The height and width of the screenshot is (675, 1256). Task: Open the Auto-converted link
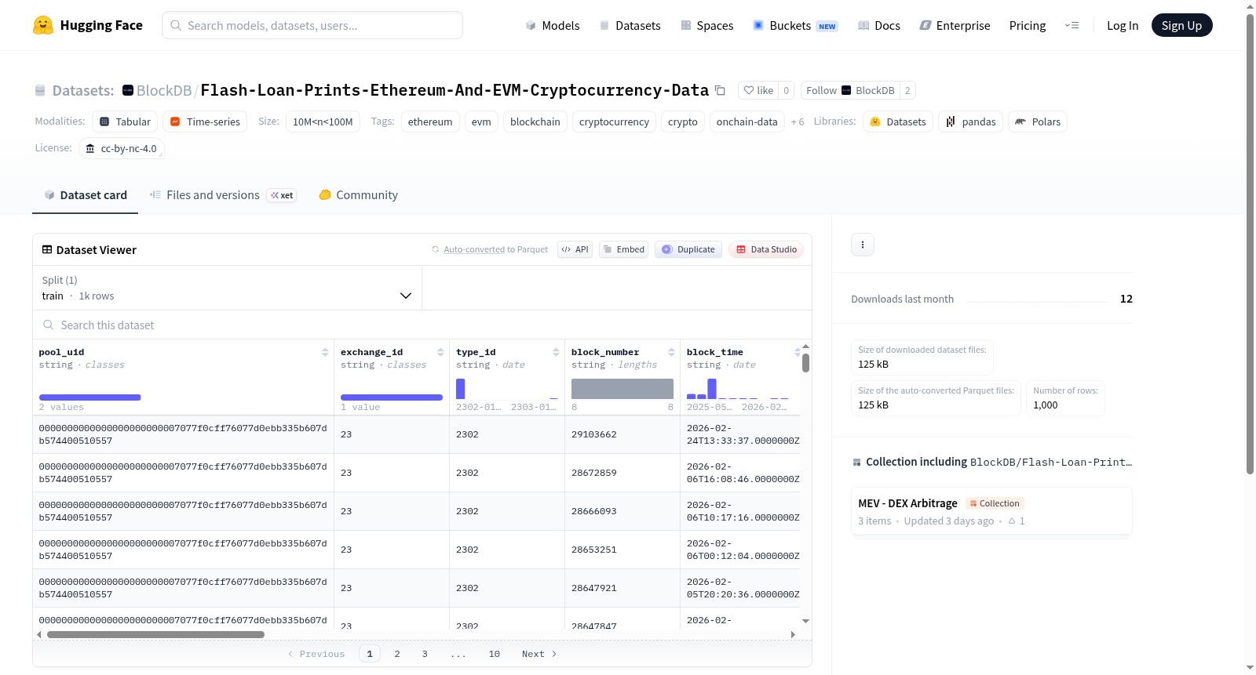(474, 249)
